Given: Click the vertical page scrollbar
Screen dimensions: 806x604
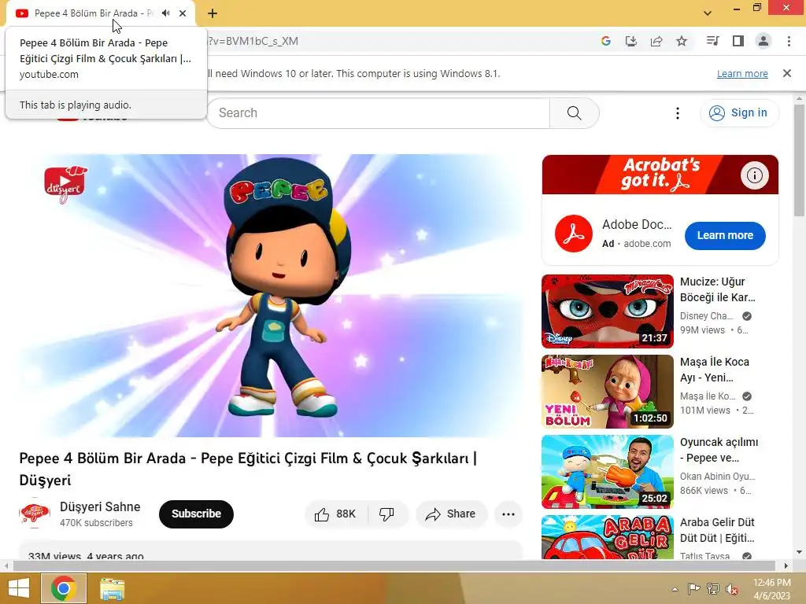Looking at the screenshot, I should 799,160.
